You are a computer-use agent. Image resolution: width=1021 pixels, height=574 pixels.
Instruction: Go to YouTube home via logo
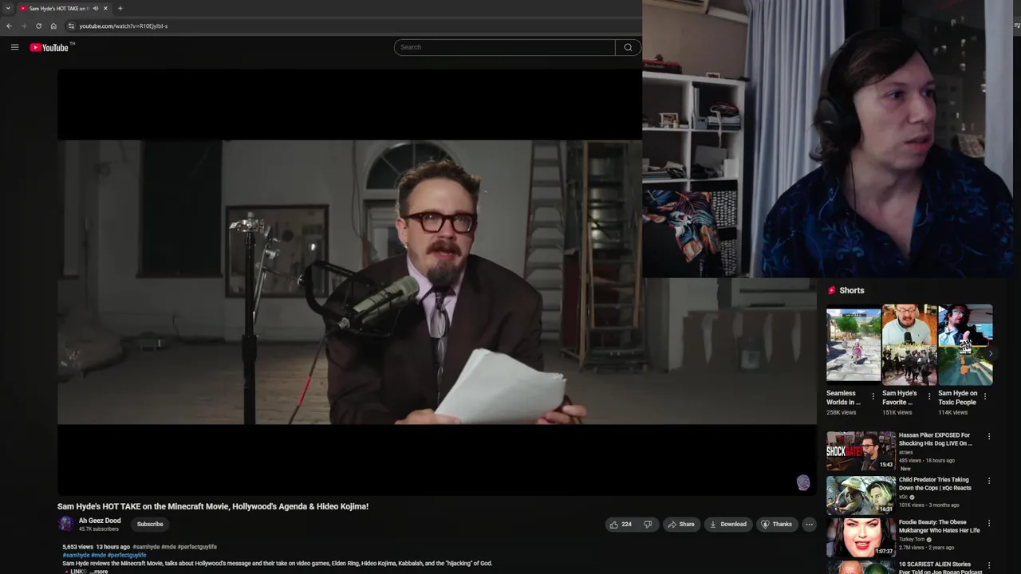[x=49, y=47]
